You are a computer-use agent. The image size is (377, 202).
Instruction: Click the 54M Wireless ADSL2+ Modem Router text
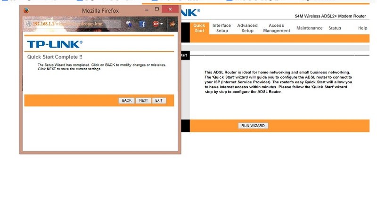click(x=330, y=16)
